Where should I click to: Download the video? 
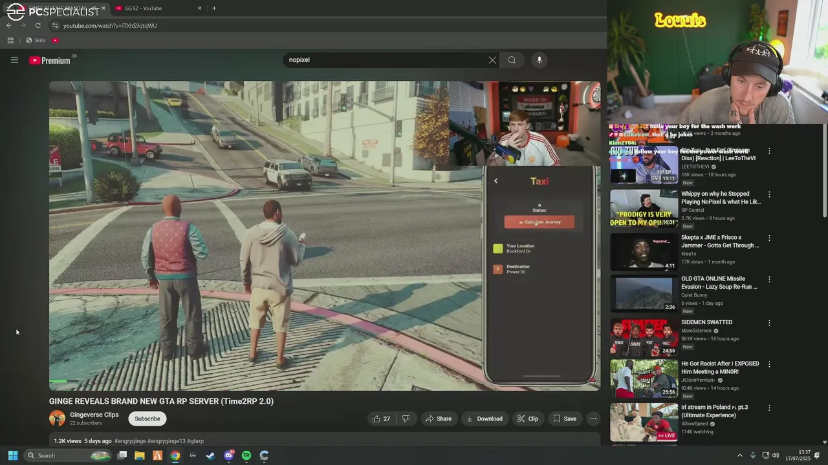(x=485, y=418)
